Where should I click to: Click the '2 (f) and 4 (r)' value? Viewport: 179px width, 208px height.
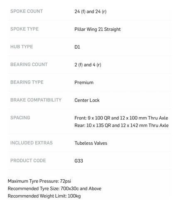[x=88, y=65]
